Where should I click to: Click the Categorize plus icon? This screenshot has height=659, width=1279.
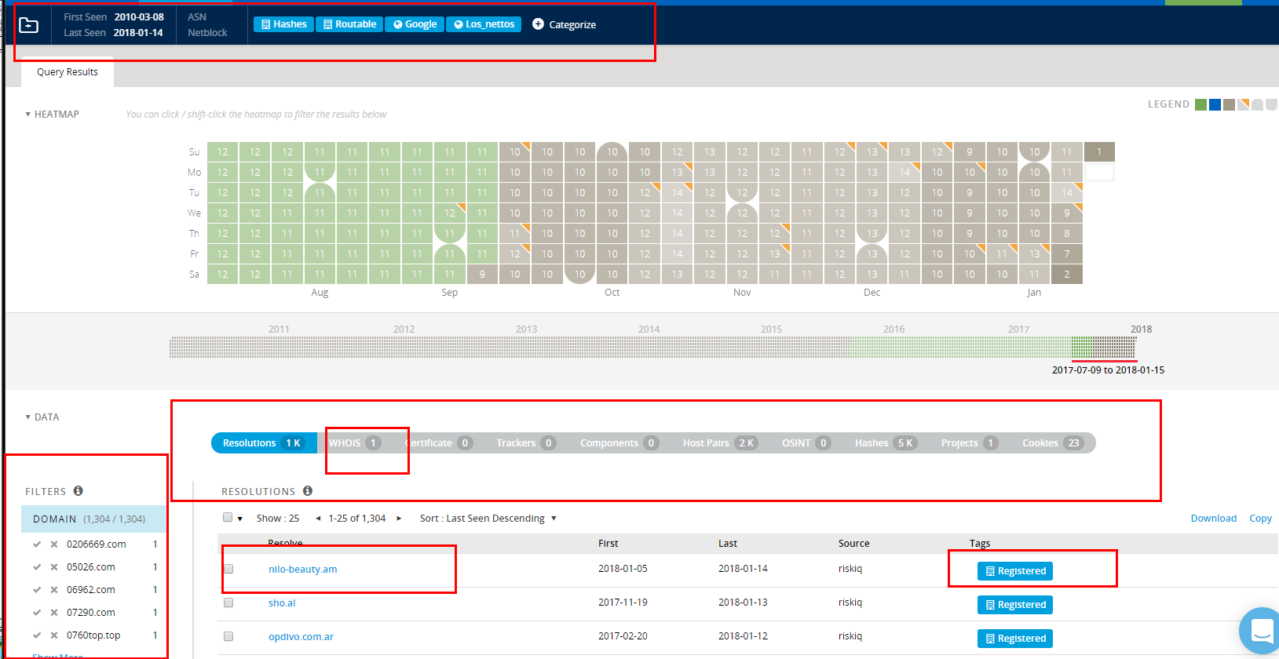538,24
